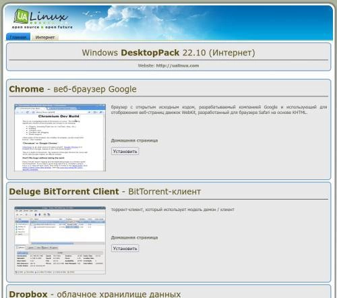This screenshot has height=298, width=337.
Task: Click the Windows DesktopPack 22.10 title
Action: 168,53
